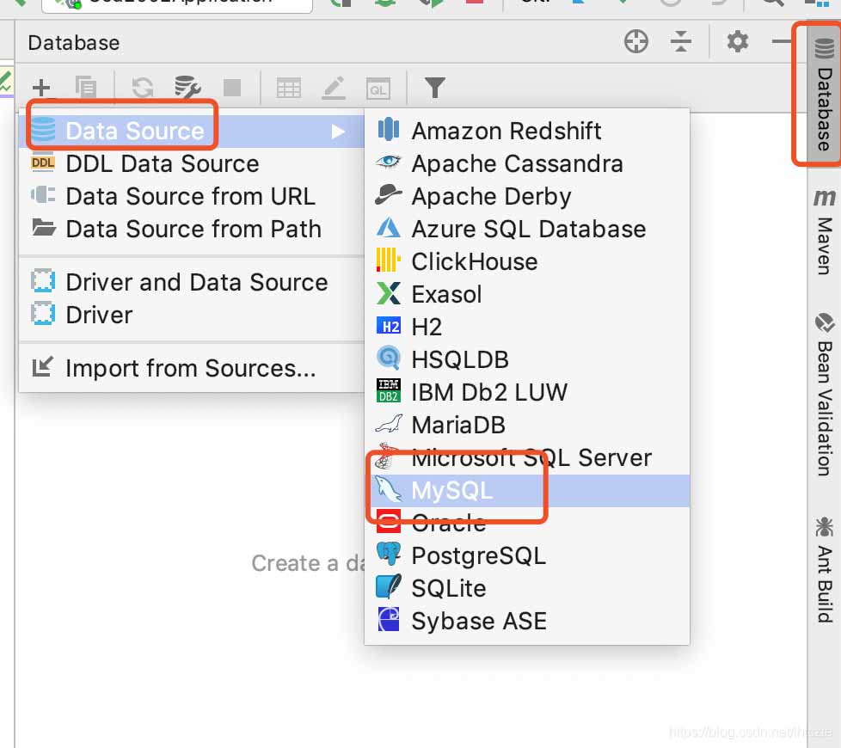Expand the Data Source submenu arrow
This screenshot has width=841, height=748.
(x=339, y=132)
